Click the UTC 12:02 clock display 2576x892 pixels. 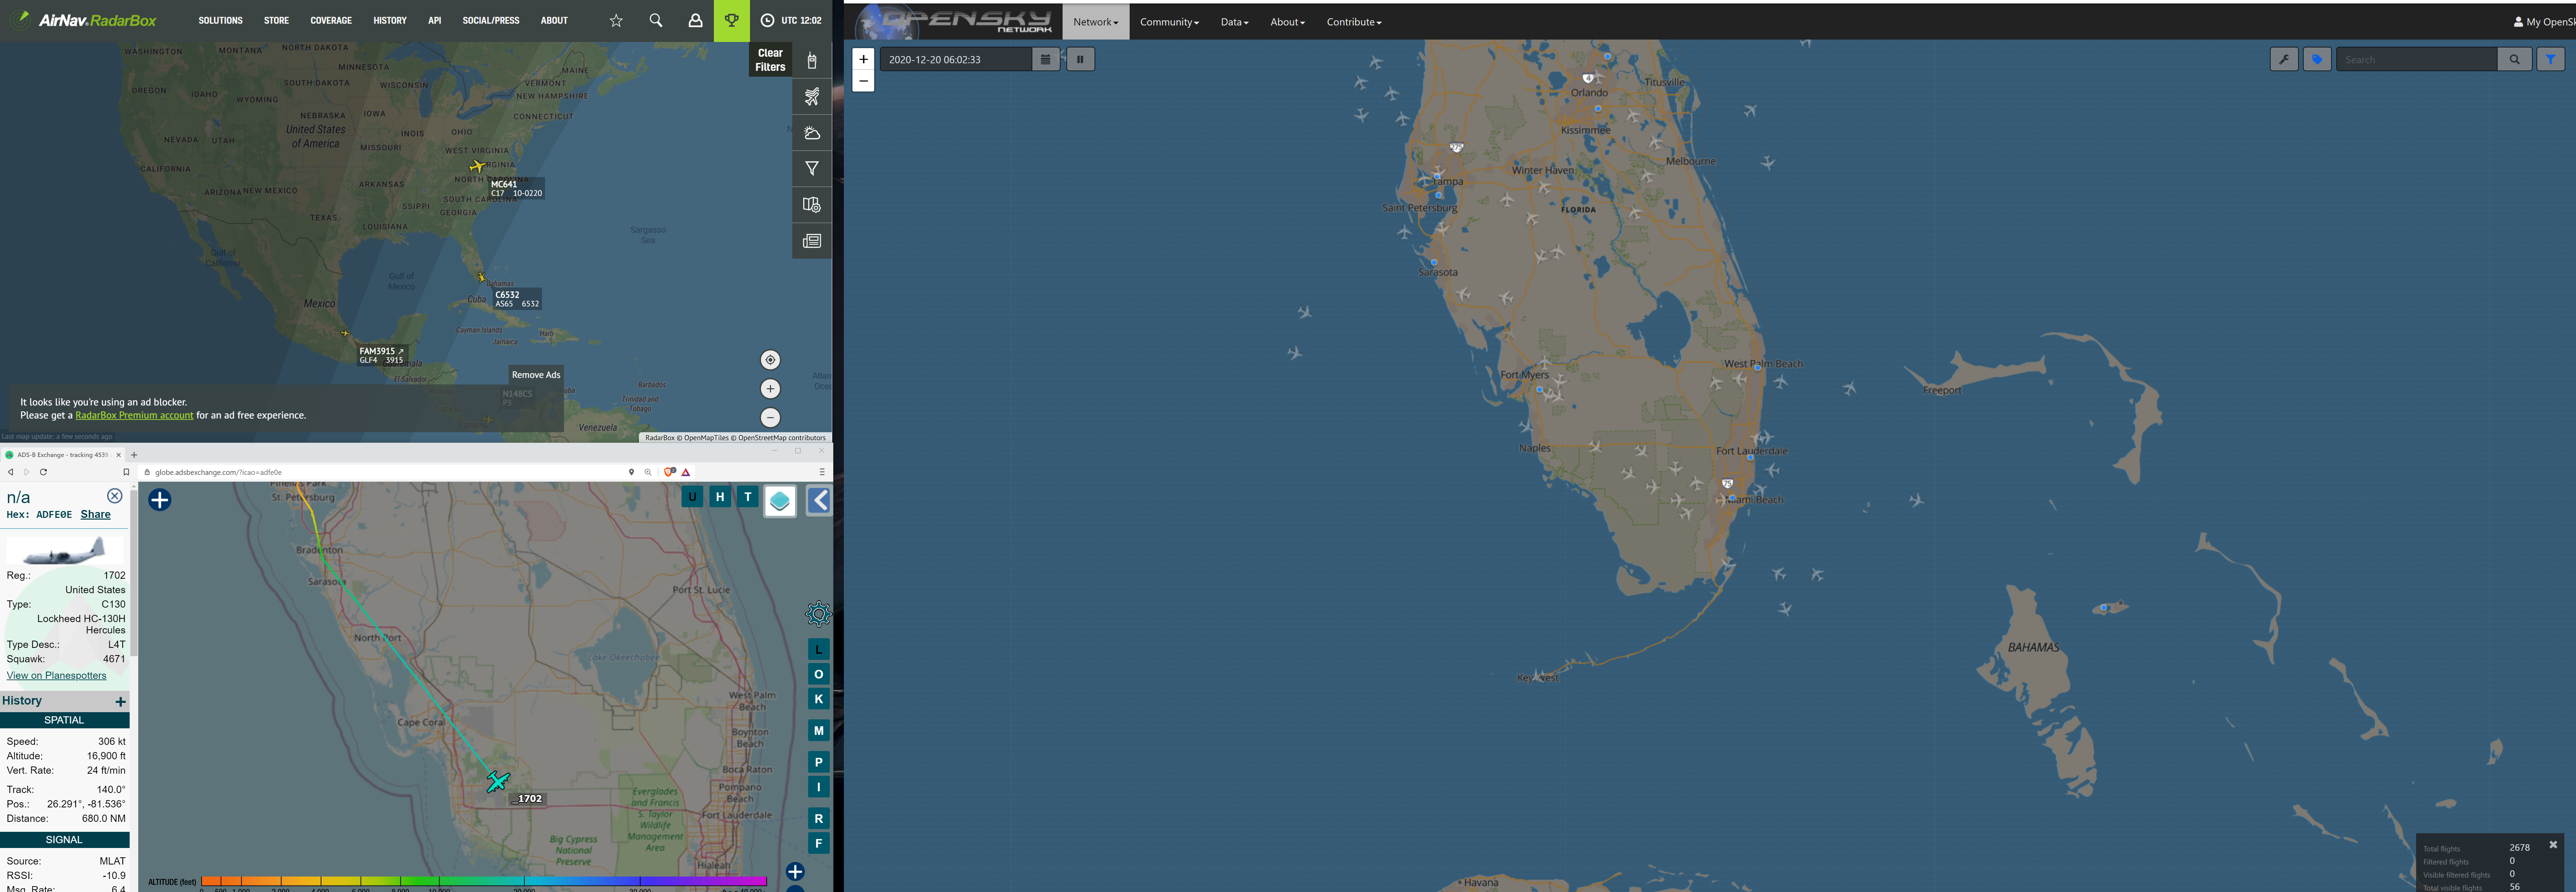coord(791,20)
